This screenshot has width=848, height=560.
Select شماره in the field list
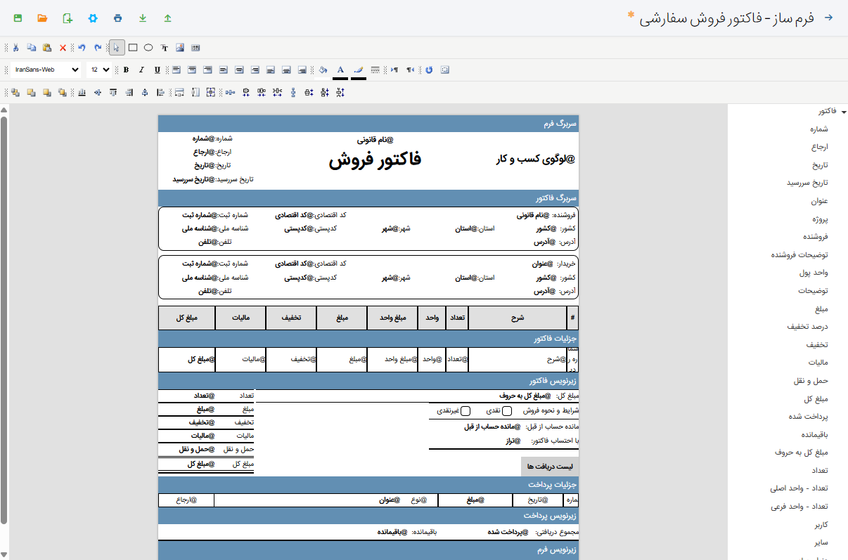click(x=818, y=129)
